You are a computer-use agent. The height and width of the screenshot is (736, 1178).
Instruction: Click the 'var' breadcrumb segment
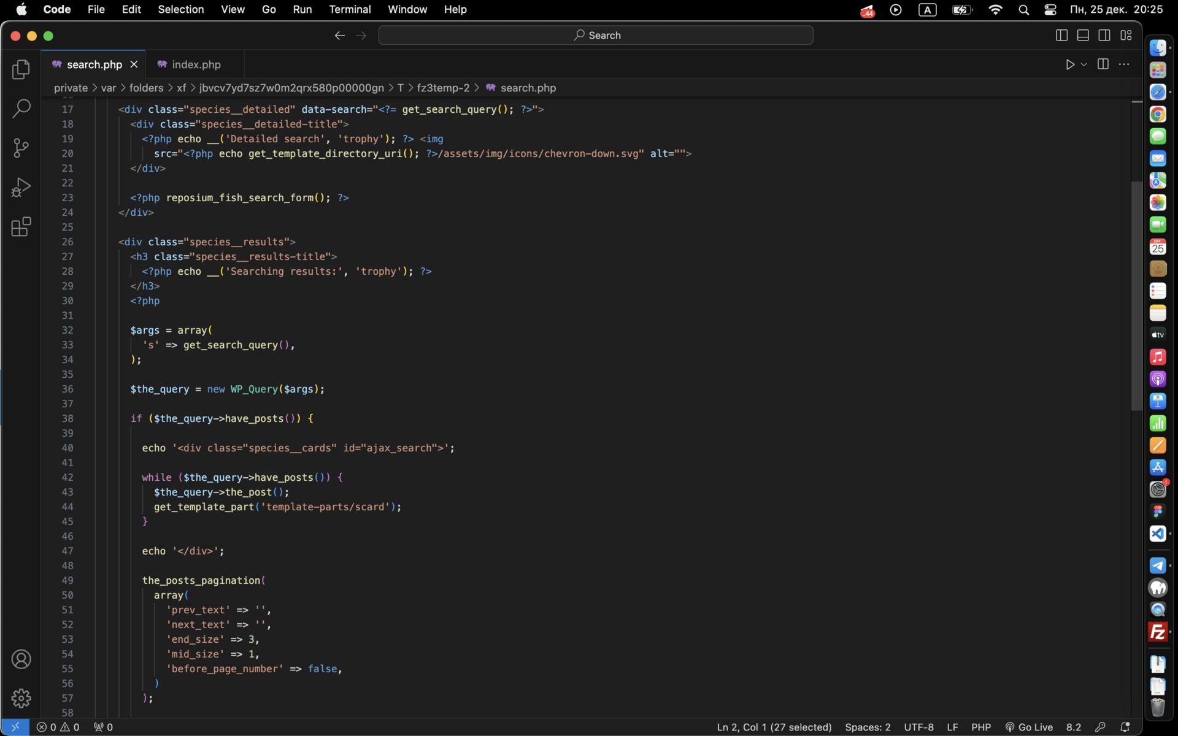click(109, 88)
